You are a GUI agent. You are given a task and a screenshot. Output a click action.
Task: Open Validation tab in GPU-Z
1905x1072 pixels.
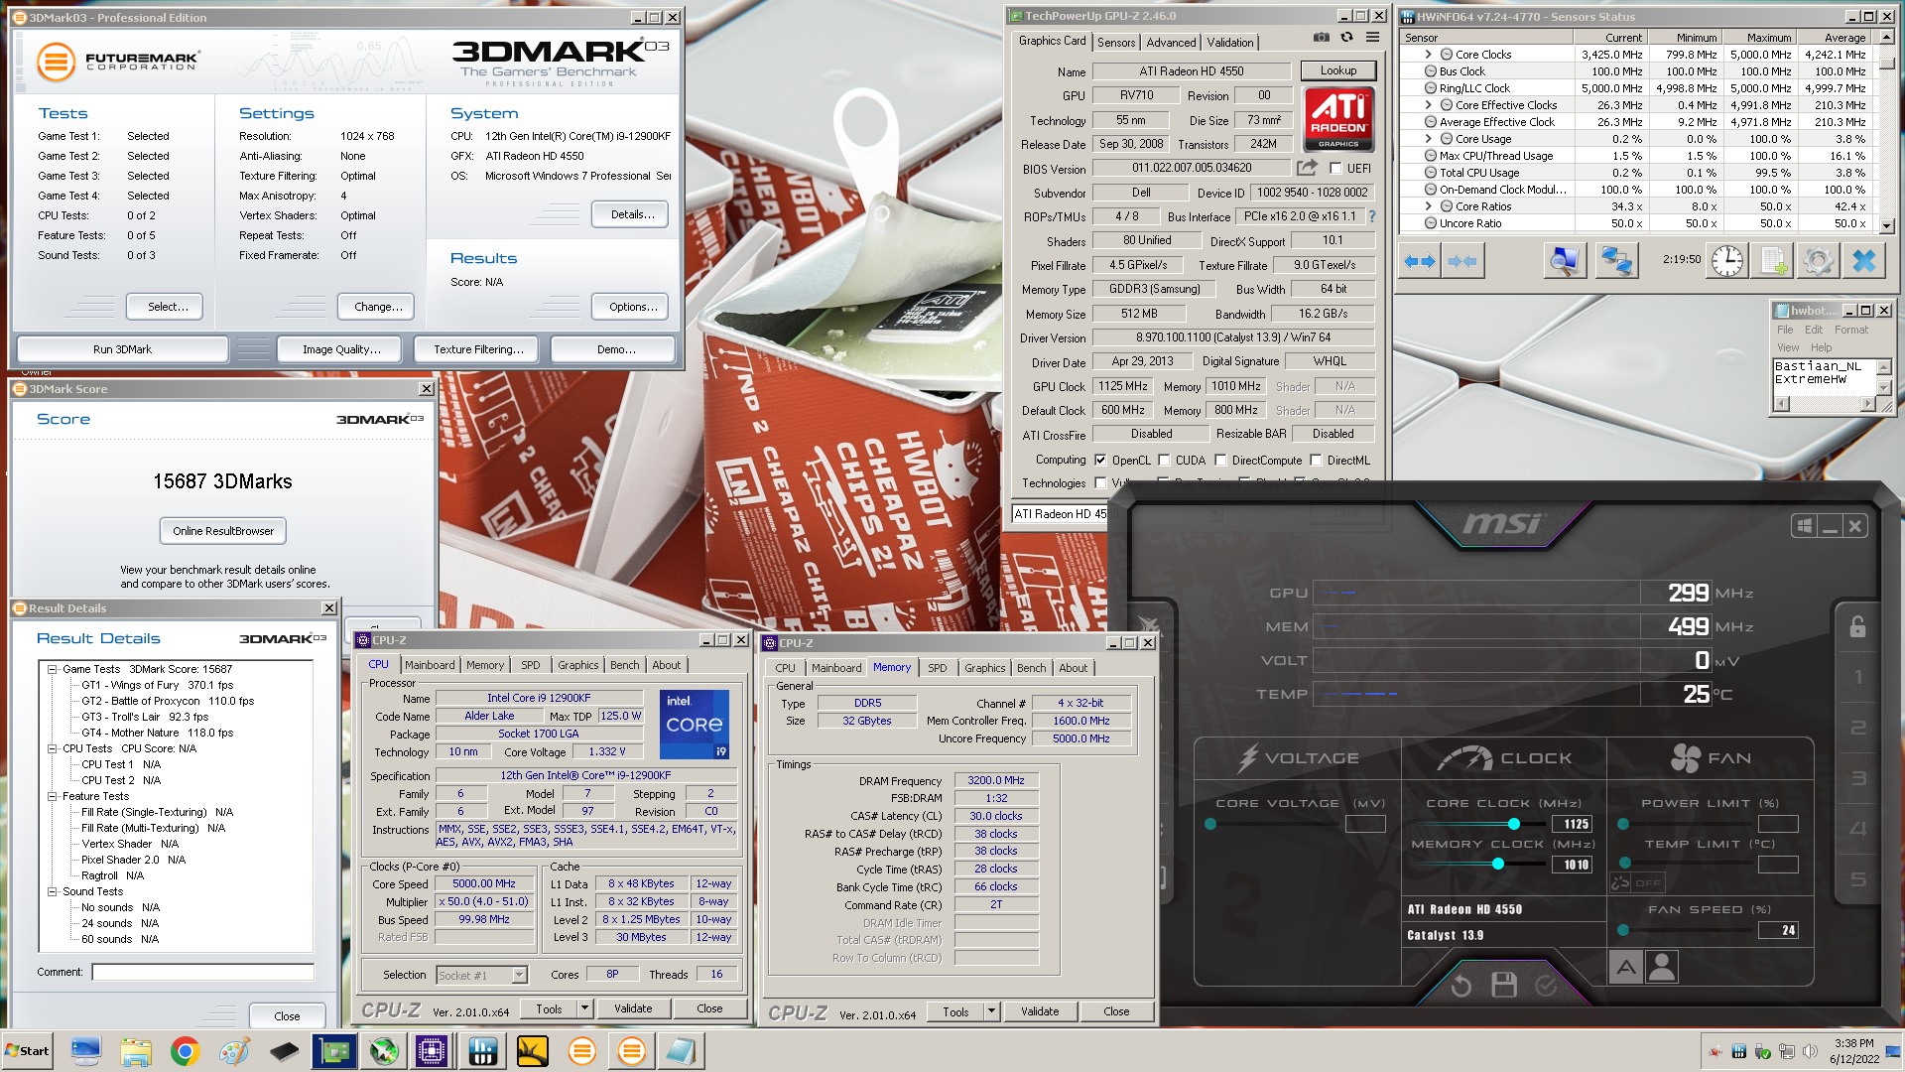[1230, 43]
